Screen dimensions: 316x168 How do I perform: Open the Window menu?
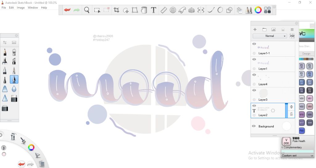tap(33, 8)
